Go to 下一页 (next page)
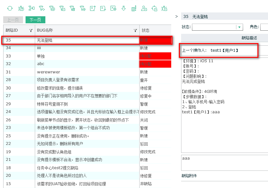268x188 pixels. [35, 20]
